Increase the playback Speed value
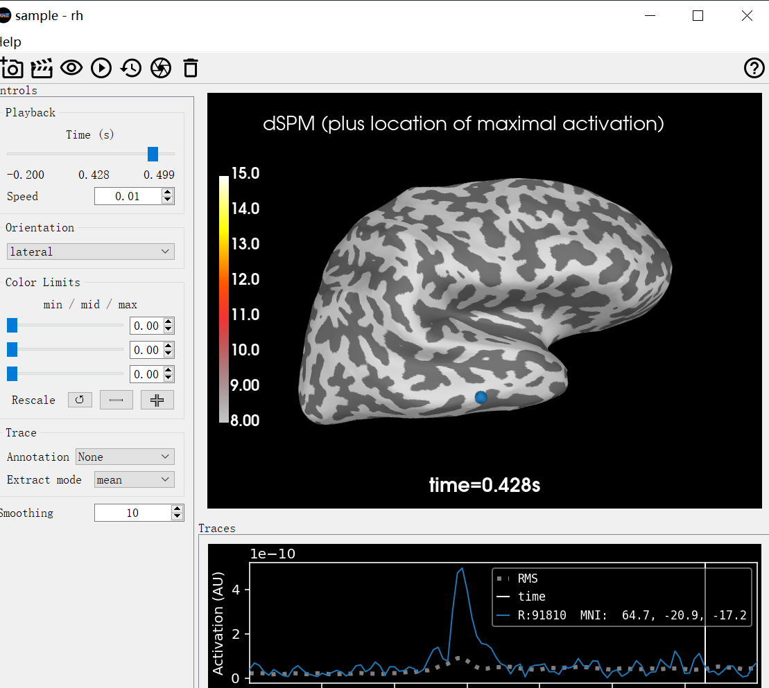The image size is (769, 688). point(167,193)
